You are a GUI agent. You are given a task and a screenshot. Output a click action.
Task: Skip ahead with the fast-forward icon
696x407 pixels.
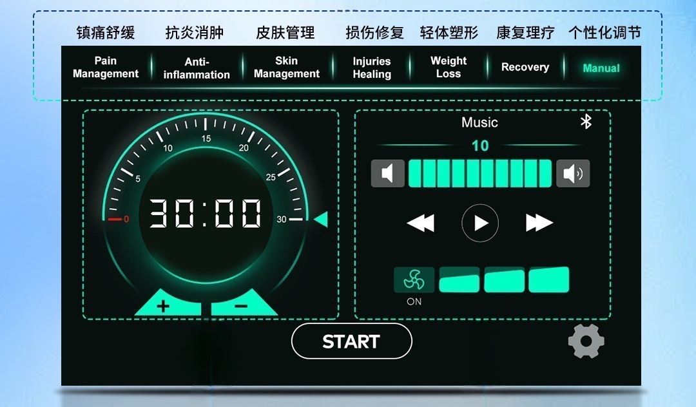(539, 223)
